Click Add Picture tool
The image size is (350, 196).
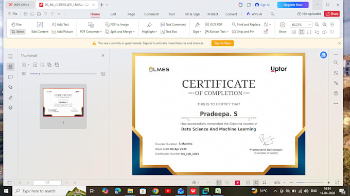(x=62, y=32)
